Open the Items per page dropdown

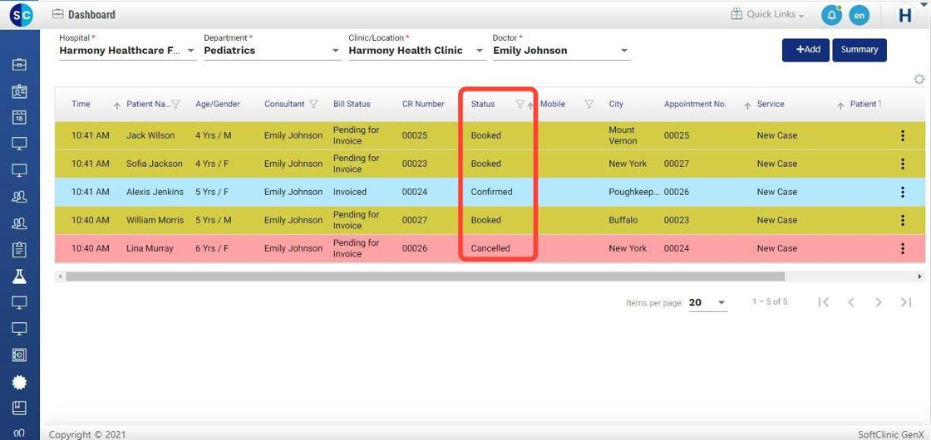coord(707,302)
